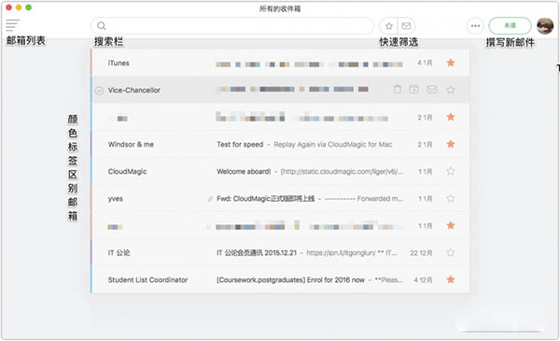Click 'Replay Again via CloudMagic for Mac' preview
This screenshot has height=341, width=560.
[x=333, y=145]
